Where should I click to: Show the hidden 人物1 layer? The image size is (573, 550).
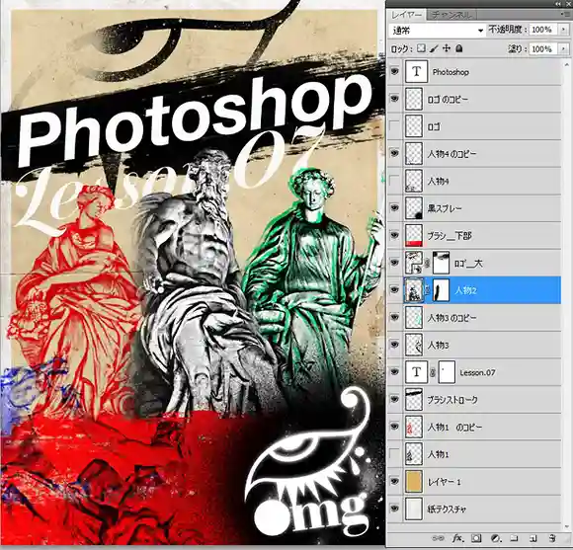(x=394, y=454)
